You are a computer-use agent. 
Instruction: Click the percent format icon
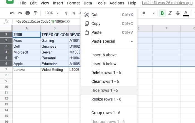(74, 13)
